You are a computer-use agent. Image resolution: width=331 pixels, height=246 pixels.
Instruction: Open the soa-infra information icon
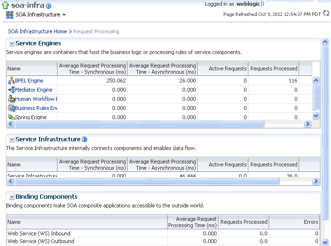pyautogui.click(x=48, y=6)
